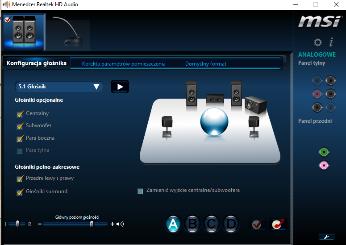Select the Speakers output device icon

24,32
